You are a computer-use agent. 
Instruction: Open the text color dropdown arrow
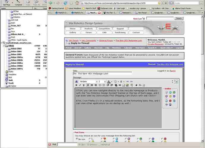(112, 82)
